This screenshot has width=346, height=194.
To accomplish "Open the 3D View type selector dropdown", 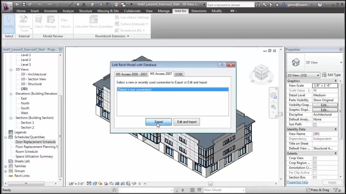I will click(341, 63).
